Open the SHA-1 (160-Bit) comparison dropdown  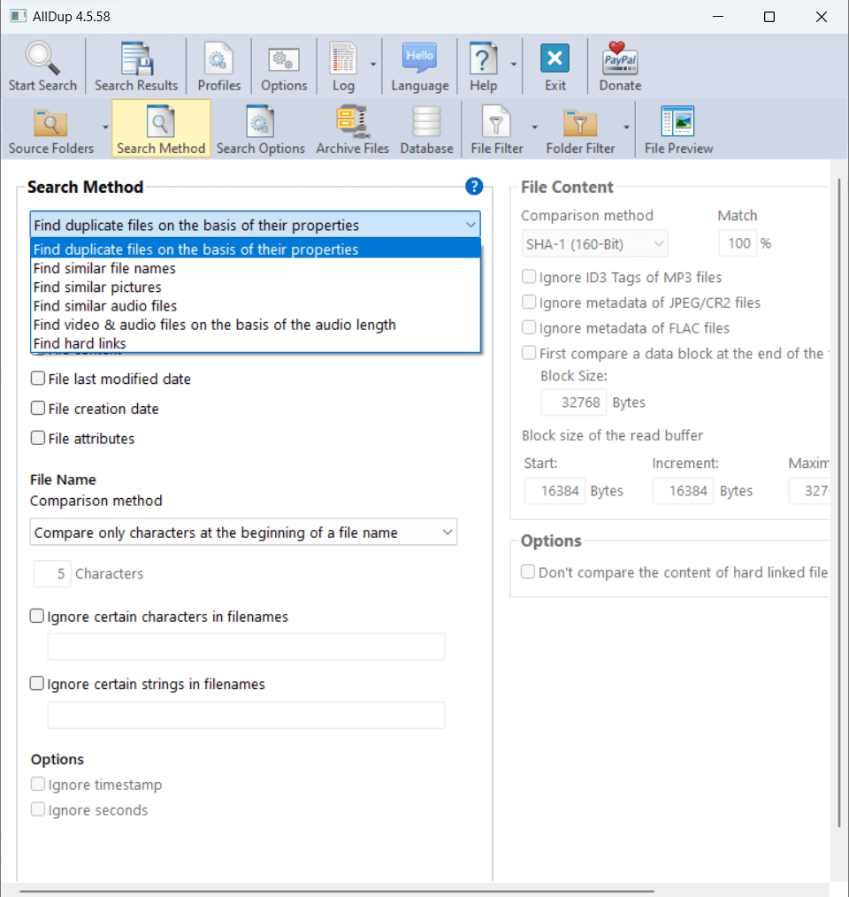pyautogui.click(x=595, y=244)
